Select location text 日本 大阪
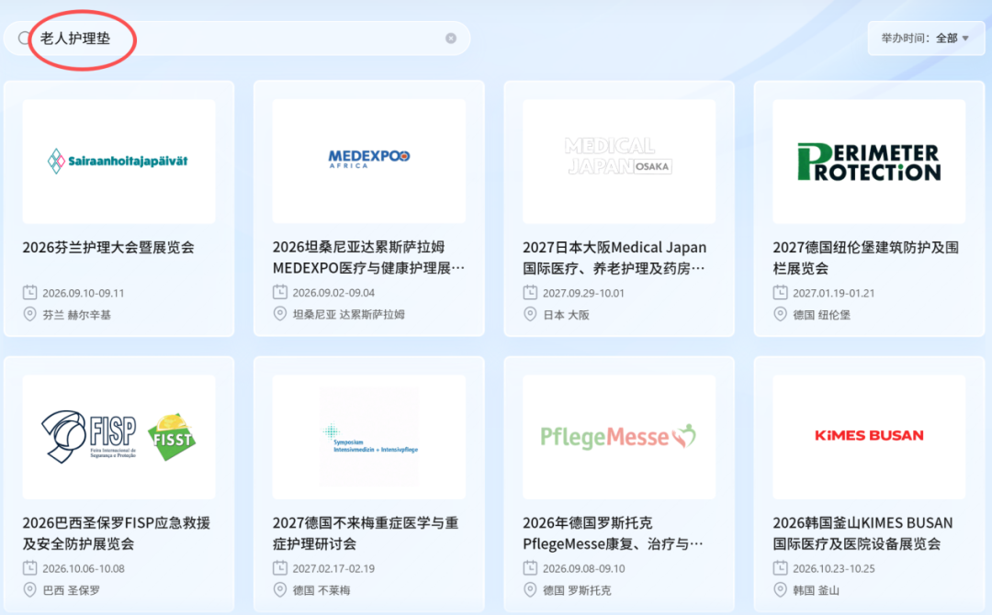 (566, 315)
